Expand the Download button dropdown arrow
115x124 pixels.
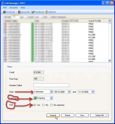point(17,12)
